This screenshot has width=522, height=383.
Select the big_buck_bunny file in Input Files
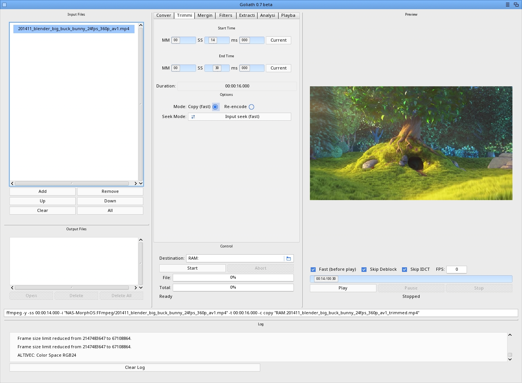[73, 29]
